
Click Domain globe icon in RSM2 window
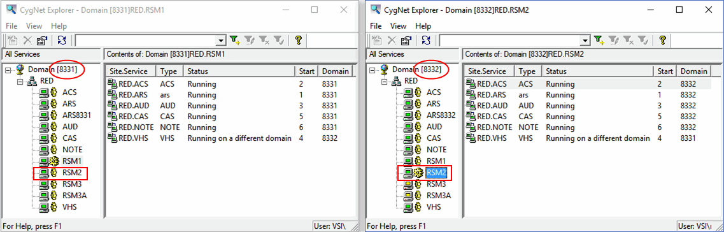coord(384,70)
